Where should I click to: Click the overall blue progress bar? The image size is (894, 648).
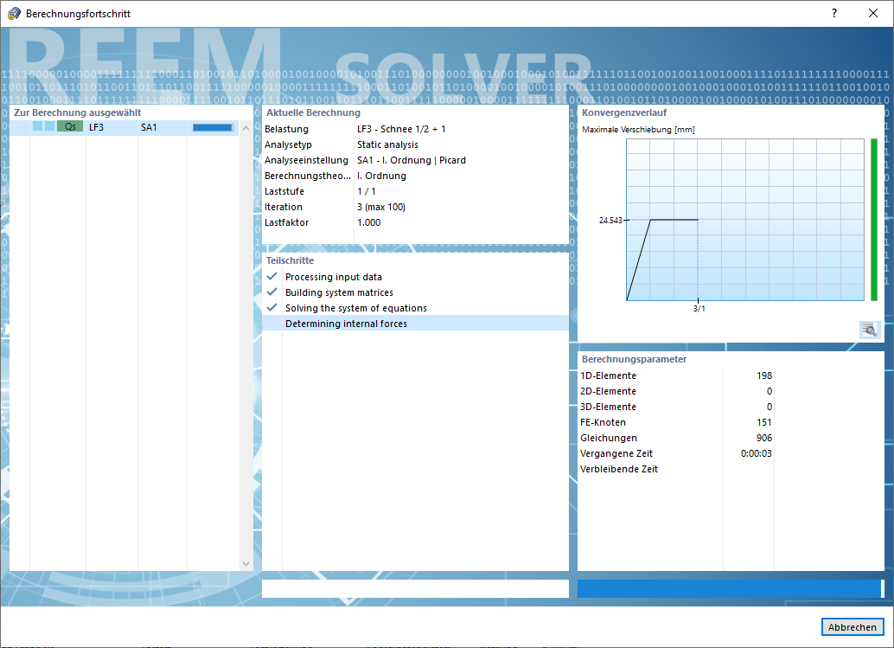coord(731,588)
